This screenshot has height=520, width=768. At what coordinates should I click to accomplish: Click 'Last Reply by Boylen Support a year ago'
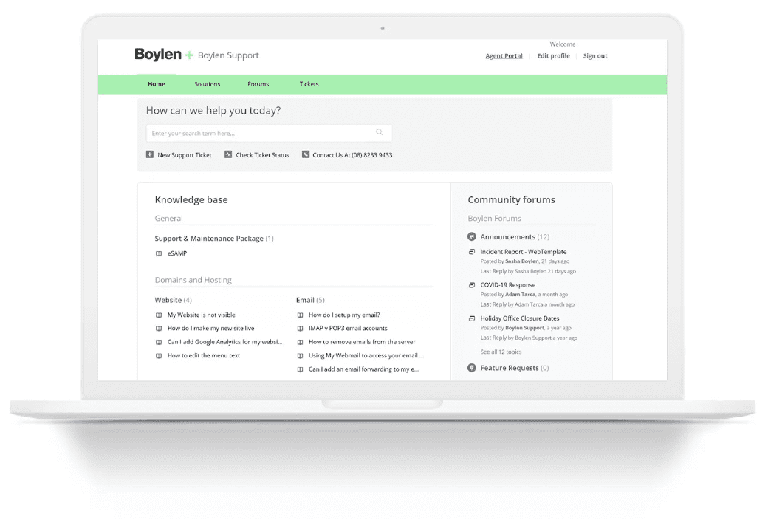pos(529,338)
